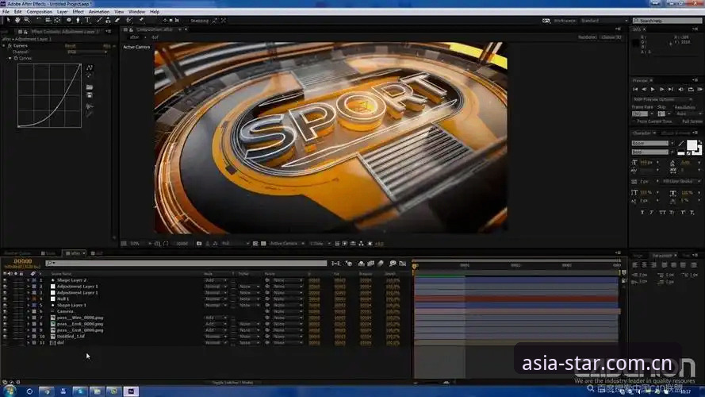Open the Active Camera view dropdown
The image size is (705, 397).
tap(287, 244)
